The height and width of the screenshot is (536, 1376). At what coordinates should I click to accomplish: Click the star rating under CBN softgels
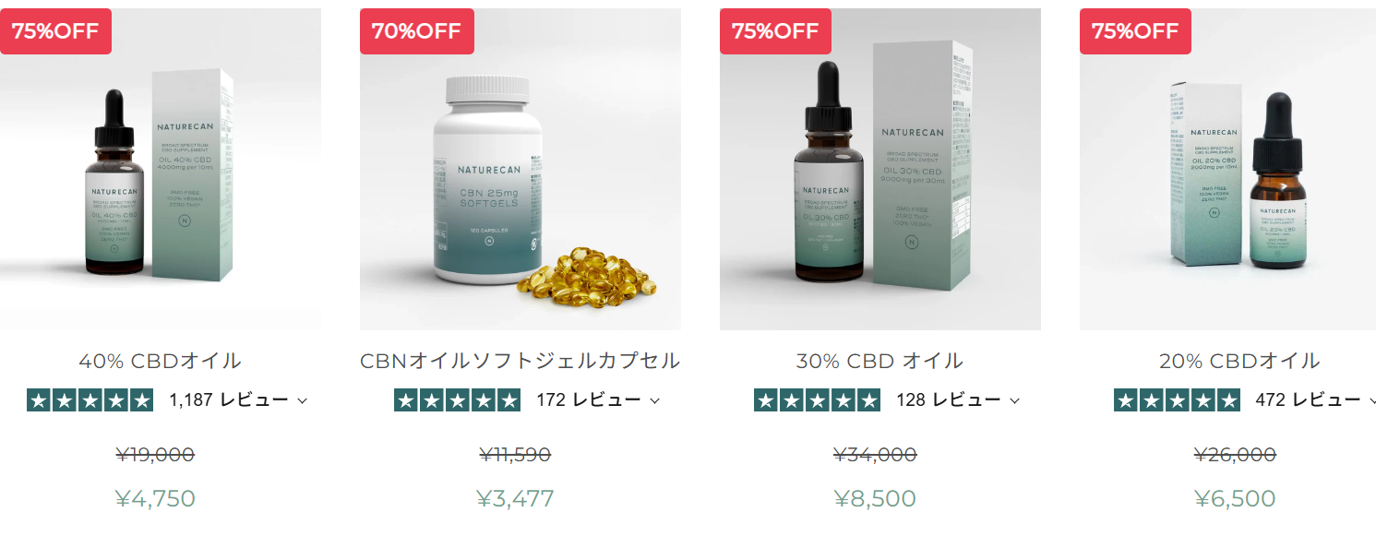click(457, 400)
